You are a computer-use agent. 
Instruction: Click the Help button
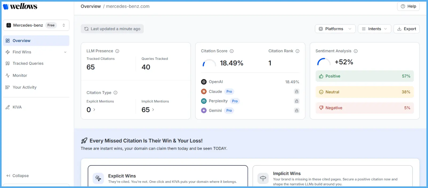click(408, 6)
